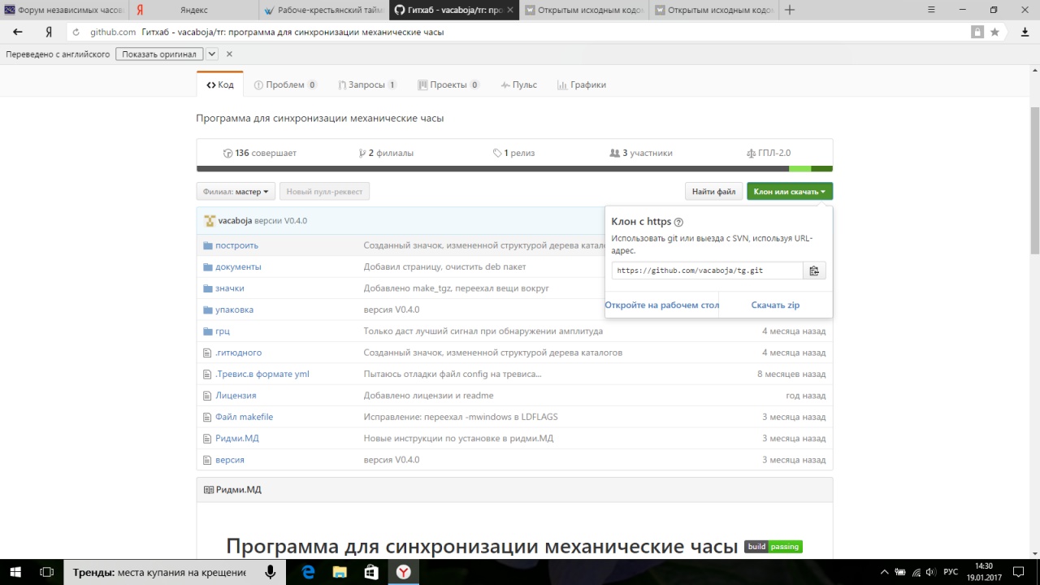Screen dimensions: 1040x585
Task: Click the microphone icon in taskbar search
Action: tap(270, 572)
